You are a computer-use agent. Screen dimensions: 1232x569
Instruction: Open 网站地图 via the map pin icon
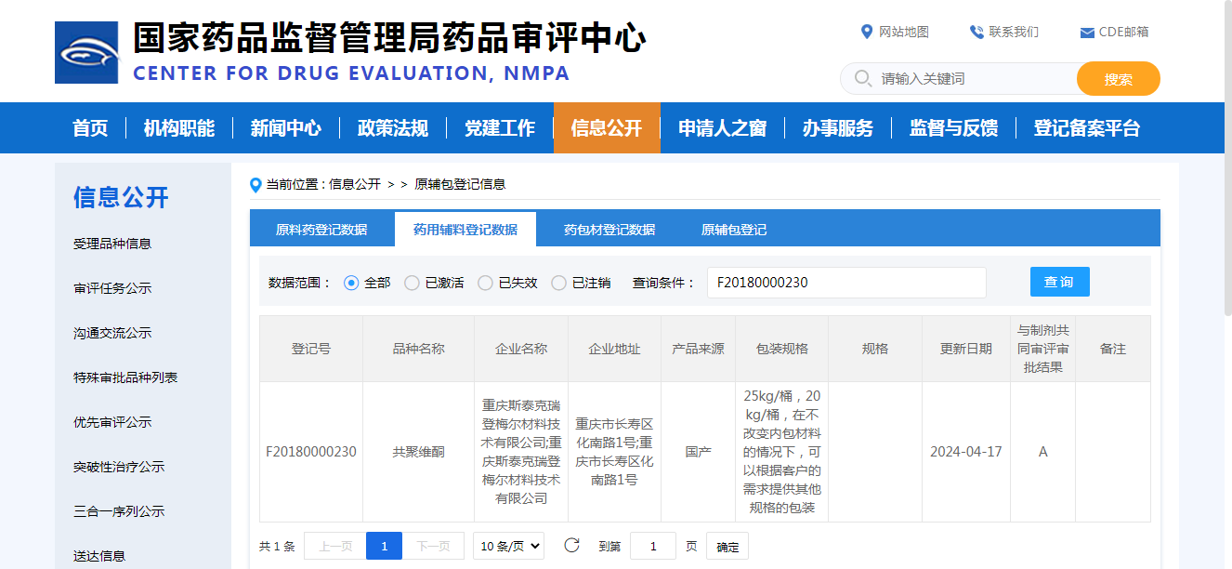point(866,31)
